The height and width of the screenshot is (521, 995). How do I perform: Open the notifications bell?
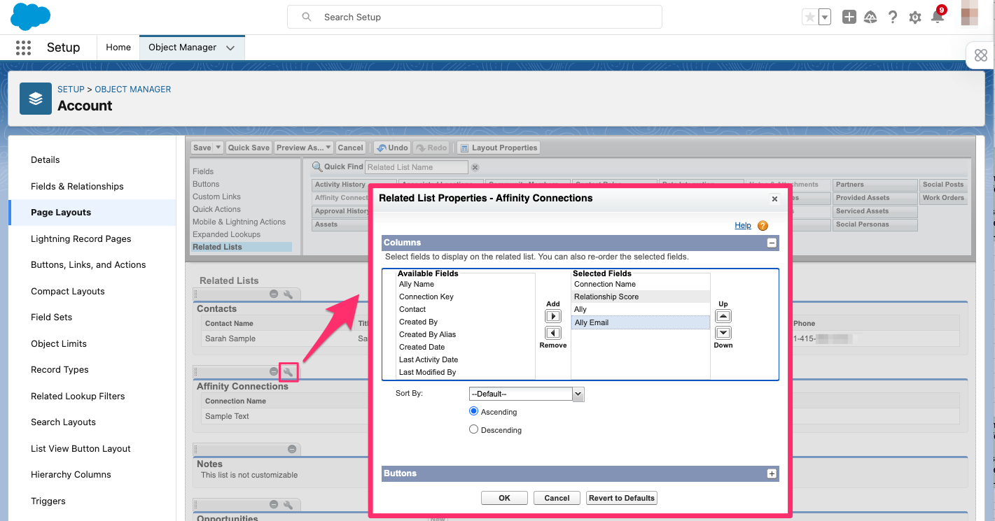937,17
